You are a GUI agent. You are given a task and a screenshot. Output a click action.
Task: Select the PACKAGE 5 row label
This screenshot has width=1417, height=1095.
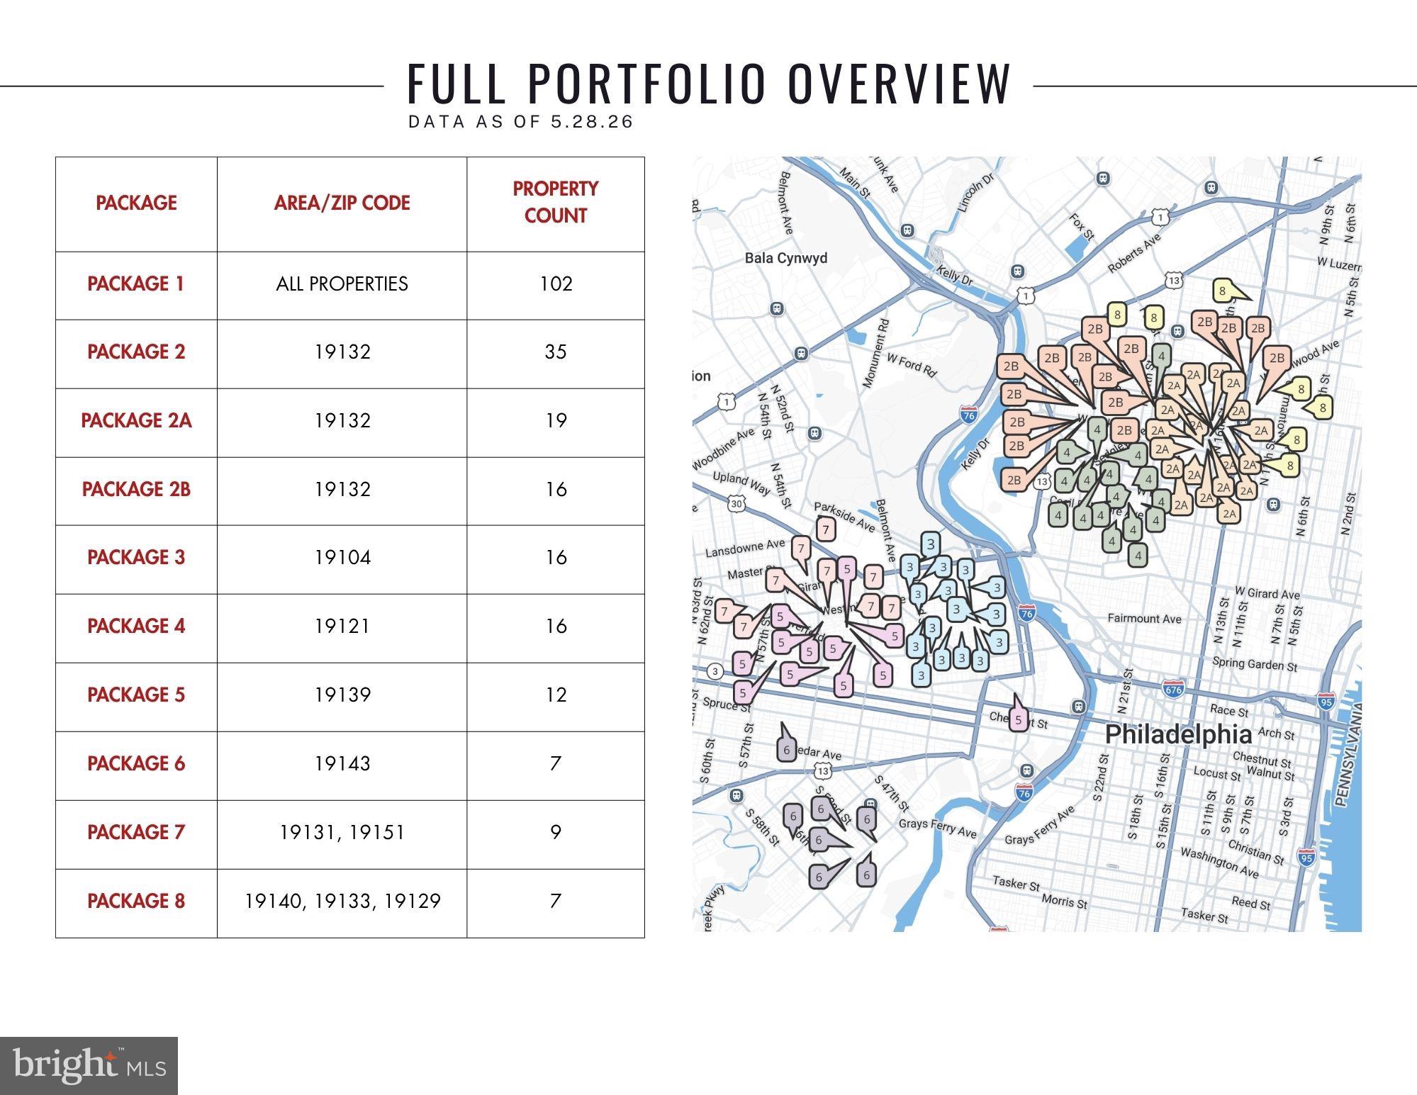point(136,695)
